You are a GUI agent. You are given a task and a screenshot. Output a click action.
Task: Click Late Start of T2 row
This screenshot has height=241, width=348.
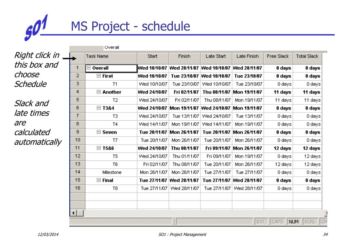tap(216, 100)
